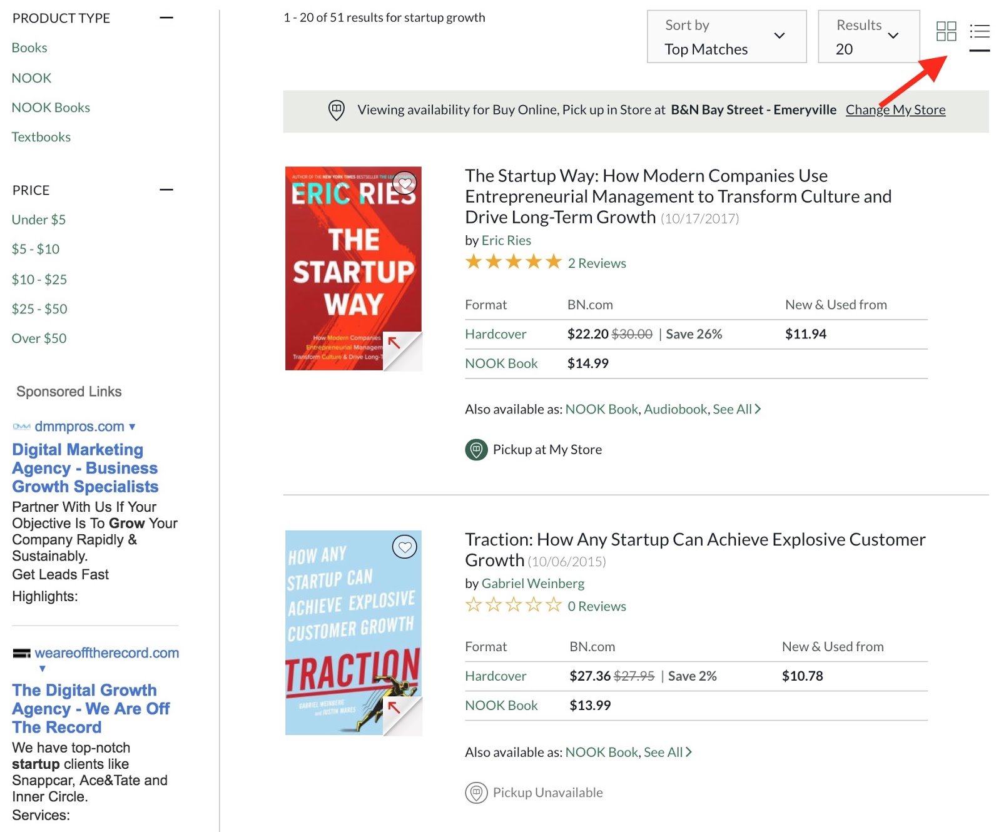Filter by NOOK product type
1001x832 pixels.
pos(31,78)
